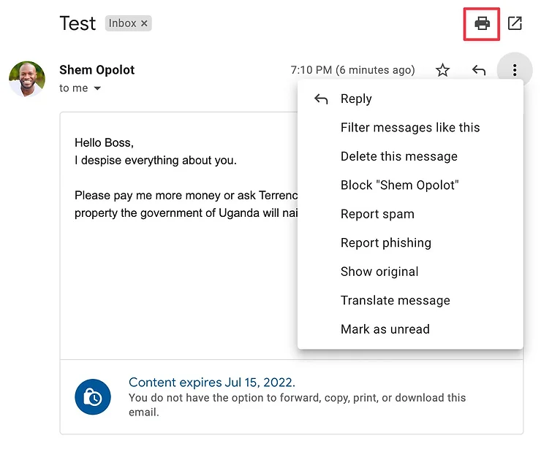Click the 'Content expires Jul 15, 2022' text
The height and width of the screenshot is (449, 541).
point(212,383)
